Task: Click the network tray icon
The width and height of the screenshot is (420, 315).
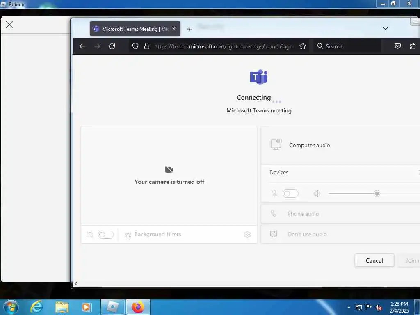Action: [359, 308]
